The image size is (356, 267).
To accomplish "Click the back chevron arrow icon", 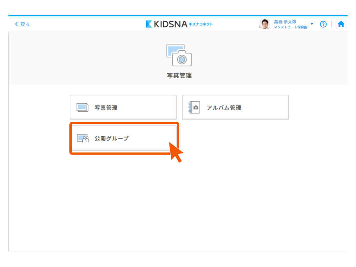I will (16, 24).
